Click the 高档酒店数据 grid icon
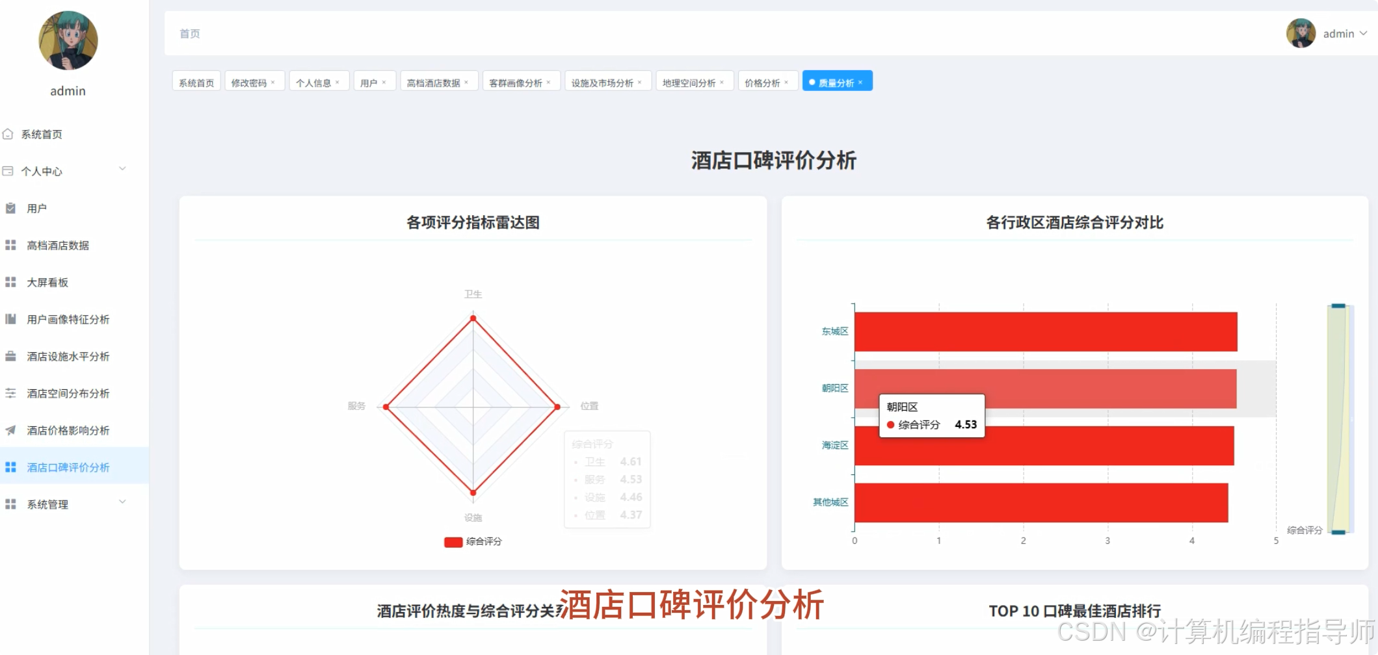 [x=9, y=245]
